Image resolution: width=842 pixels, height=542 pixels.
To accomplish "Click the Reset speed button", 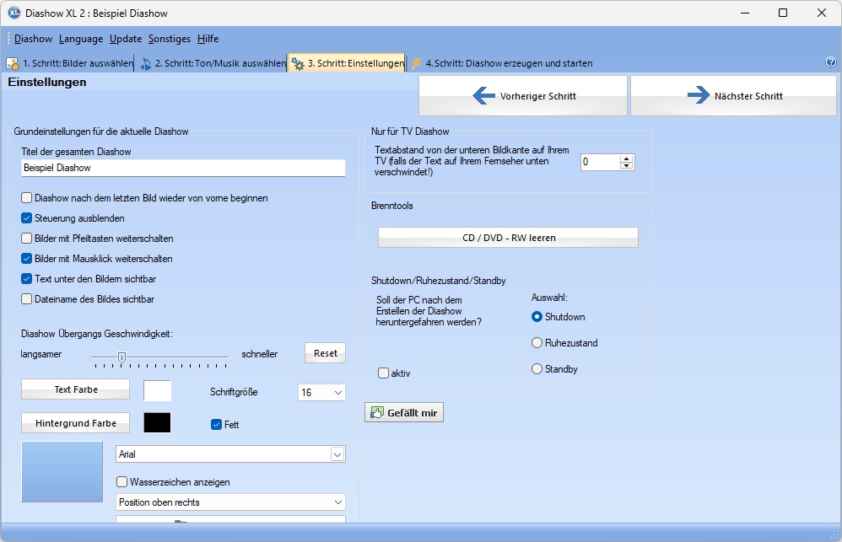I will tap(326, 353).
